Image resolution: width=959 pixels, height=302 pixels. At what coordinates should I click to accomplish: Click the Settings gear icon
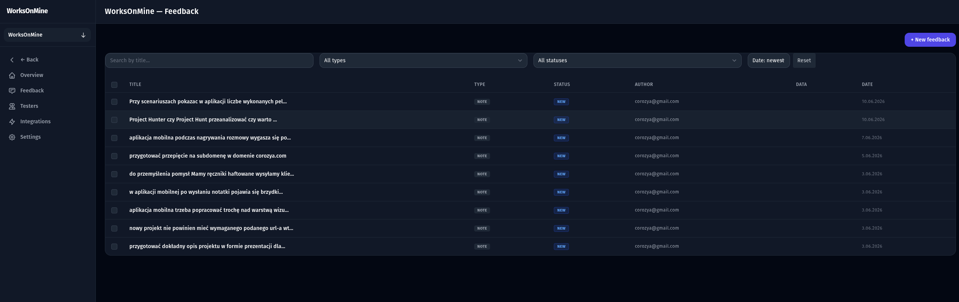(x=12, y=137)
